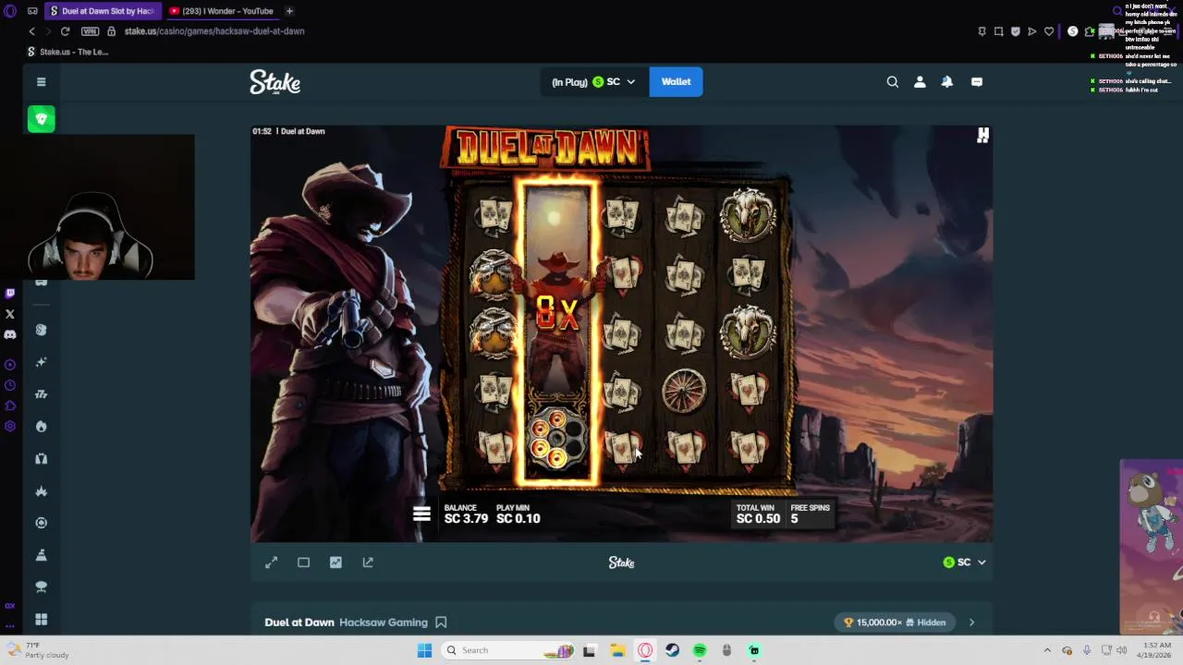The width and height of the screenshot is (1183, 665).
Task: Open X (Twitter) in Opera sidebar
Action: [10, 314]
